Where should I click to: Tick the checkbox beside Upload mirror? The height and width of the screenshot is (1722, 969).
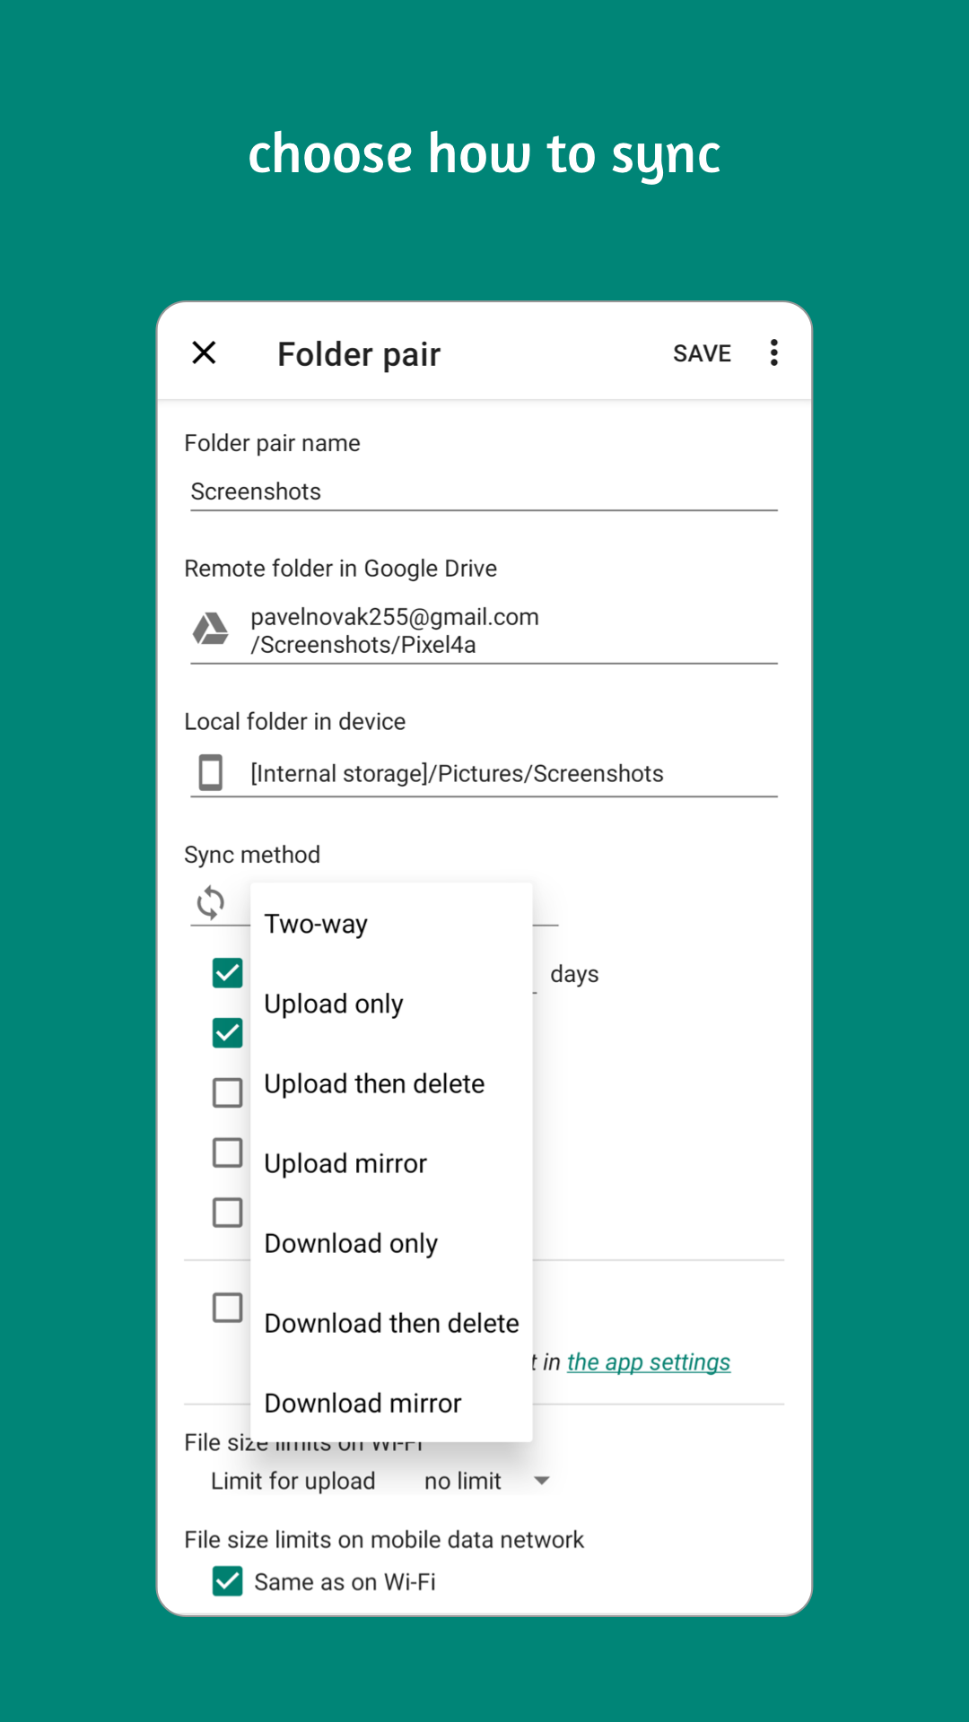228,1152
